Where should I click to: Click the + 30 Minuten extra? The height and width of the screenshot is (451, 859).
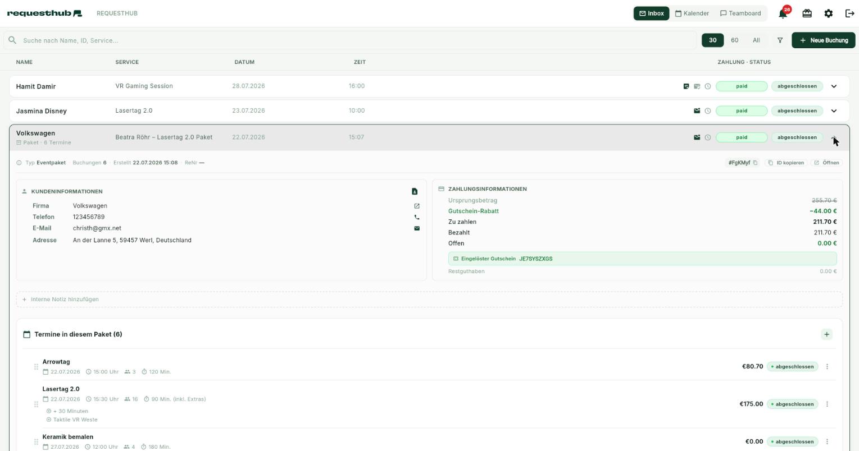click(71, 411)
